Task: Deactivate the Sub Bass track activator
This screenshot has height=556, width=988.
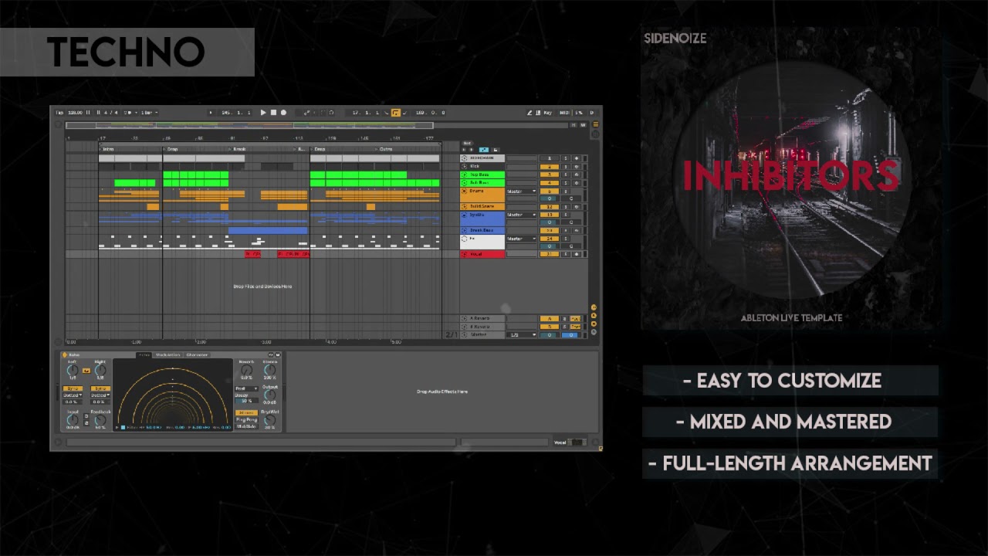Action: [x=550, y=183]
